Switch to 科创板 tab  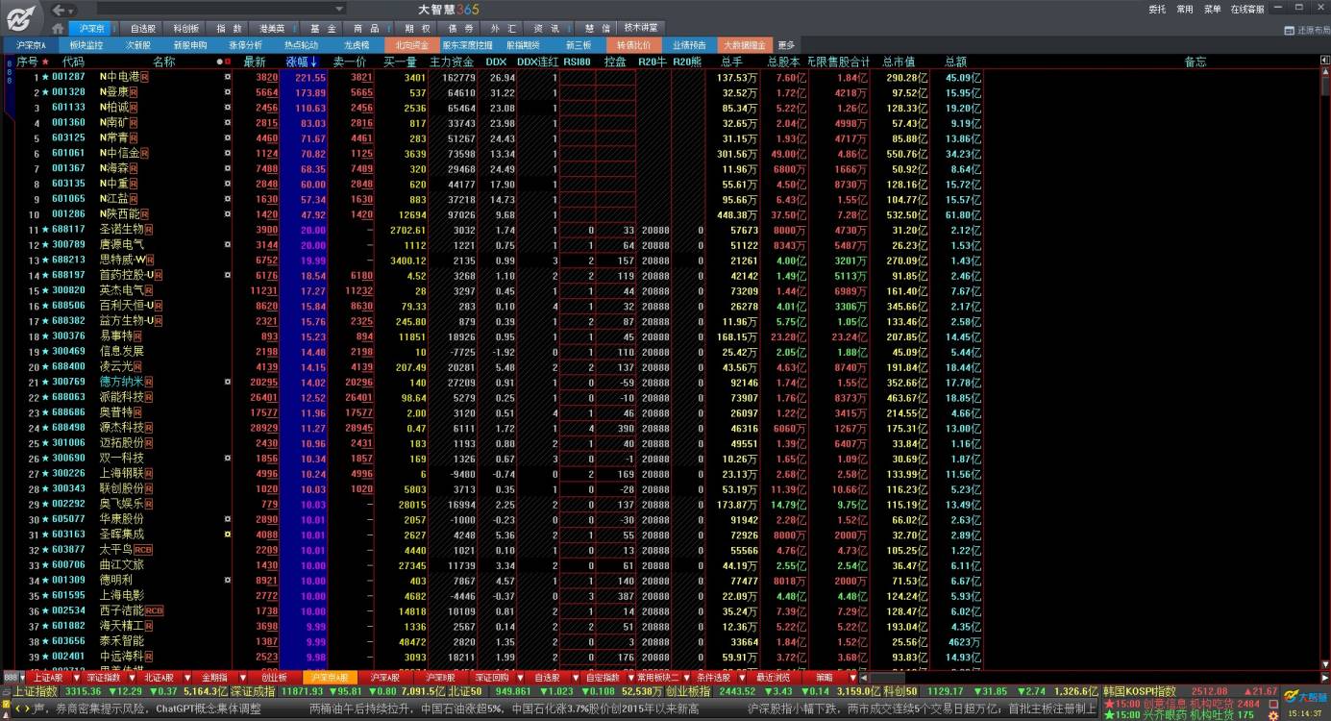[x=186, y=29]
